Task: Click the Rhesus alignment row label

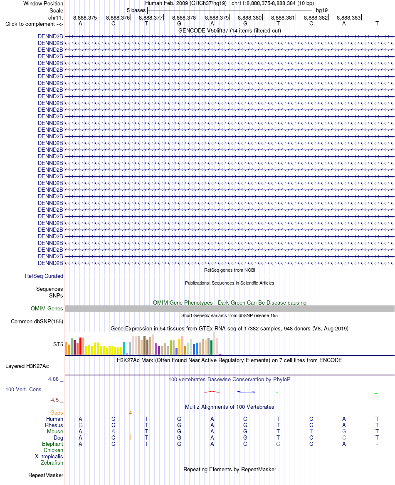Action: tap(54, 425)
